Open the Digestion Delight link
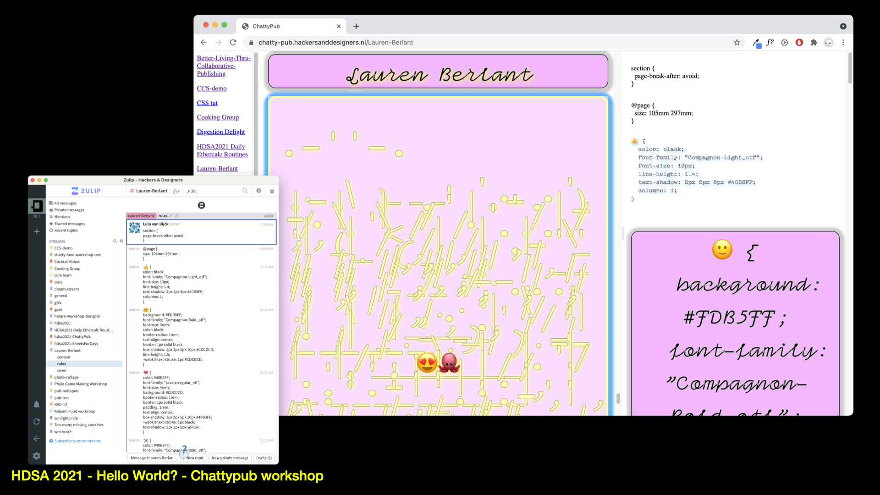 pyautogui.click(x=221, y=132)
